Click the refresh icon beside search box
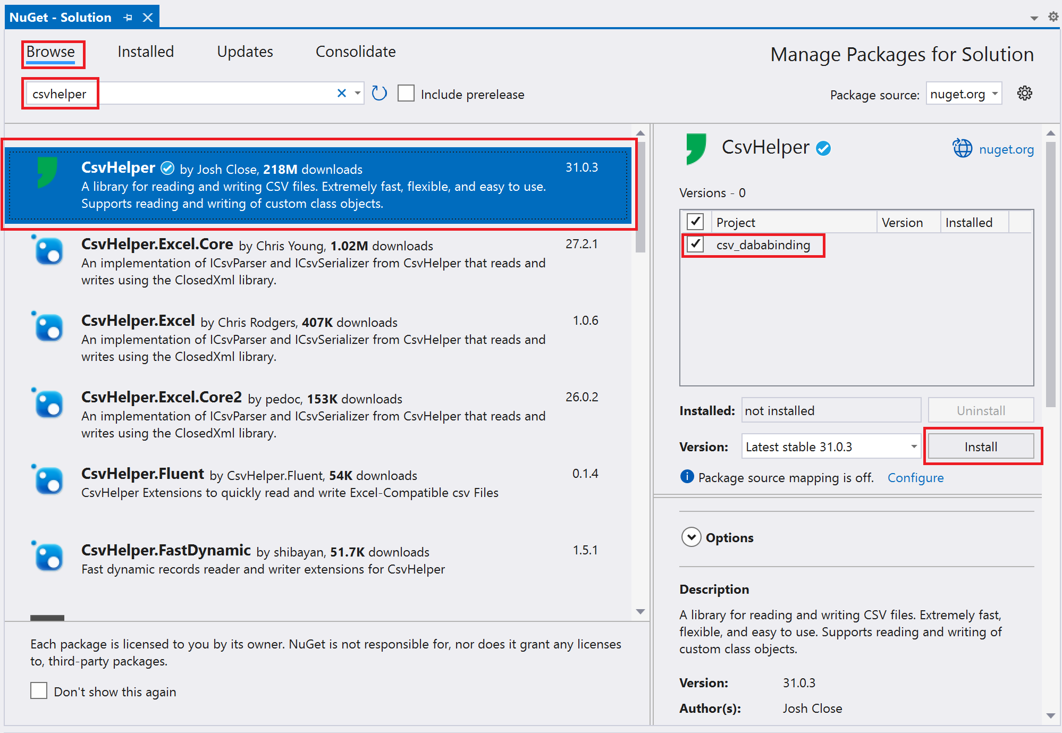Screen dimensions: 1062x733 (379, 94)
